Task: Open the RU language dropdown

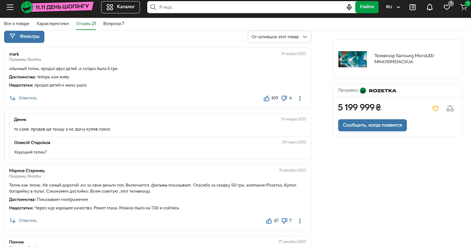Action: click(x=393, y=7)
